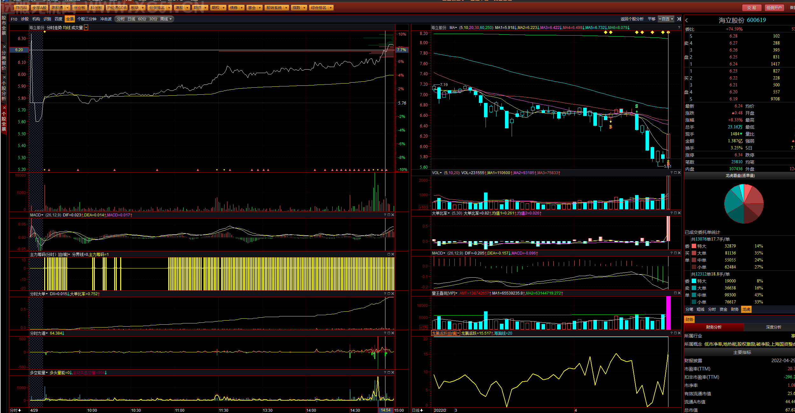Click the 低佣开户 button
795x413 pixels.
[774, 8]
